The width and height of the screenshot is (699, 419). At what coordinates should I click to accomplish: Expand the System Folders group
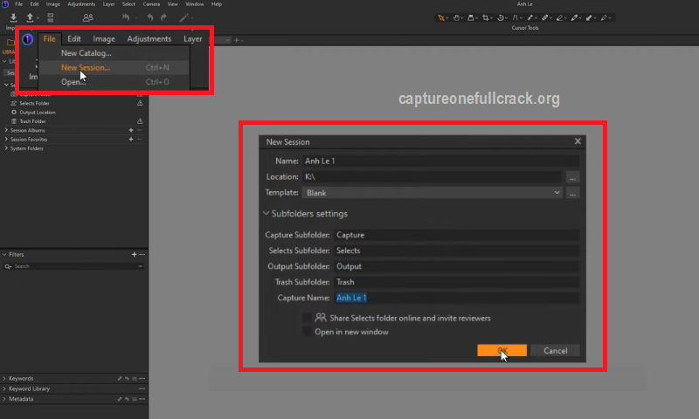(x=6, y=148)
